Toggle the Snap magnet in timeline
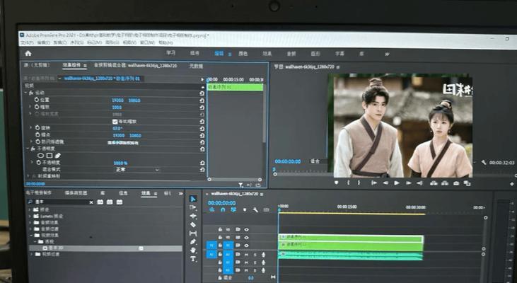 (223, 210)
